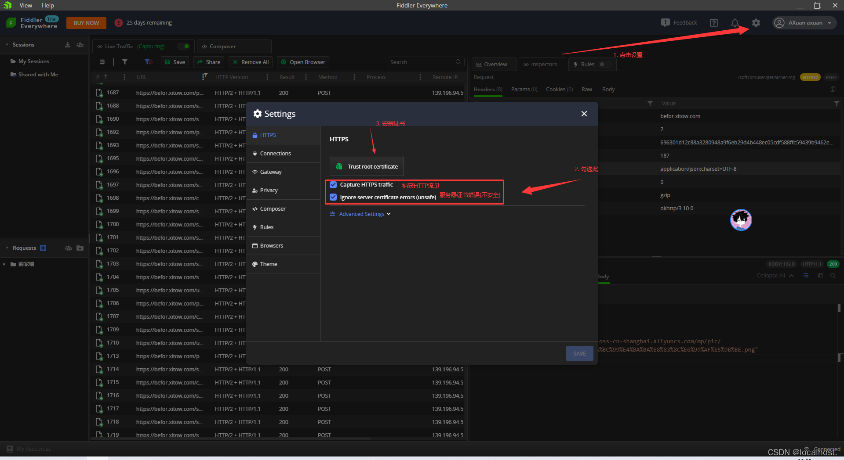
Task: Click the import sessions icon beside Sessions
Action: [68, 45]
